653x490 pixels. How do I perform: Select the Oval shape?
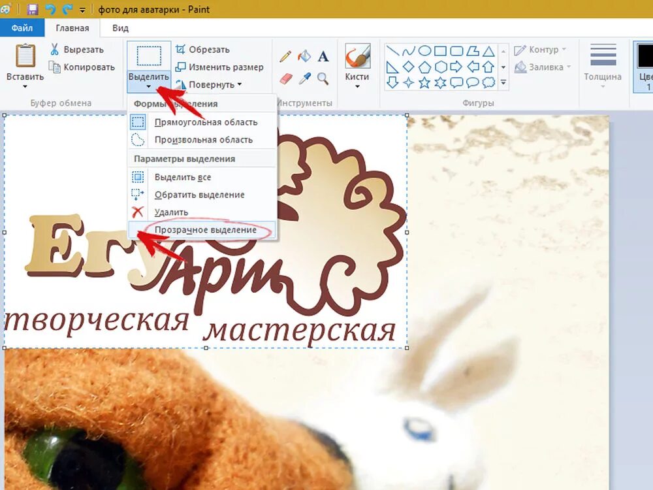tap(424, 51)
